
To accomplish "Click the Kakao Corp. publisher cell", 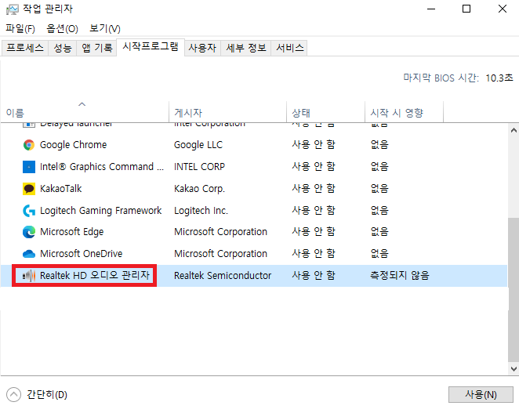I will pos(199,189).
